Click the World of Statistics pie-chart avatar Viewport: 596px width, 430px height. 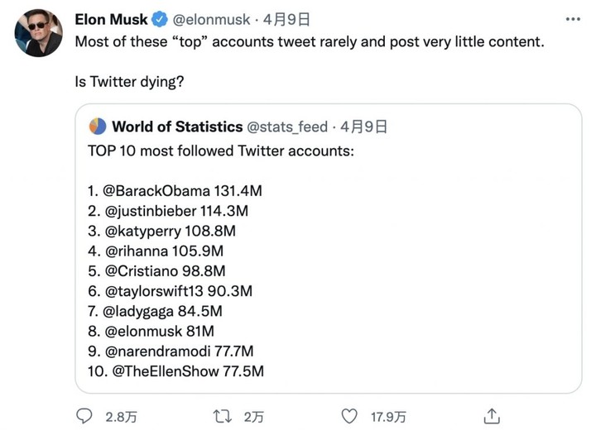tap(97, 127)
